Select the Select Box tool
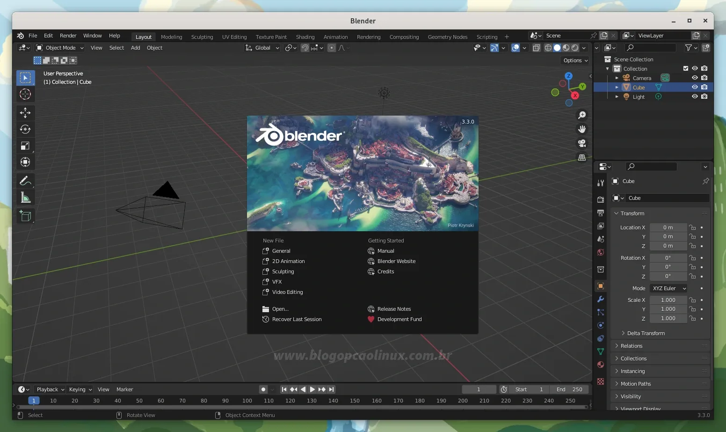Image resolution: width=726 pixels, height=432 pixels. 25,78
